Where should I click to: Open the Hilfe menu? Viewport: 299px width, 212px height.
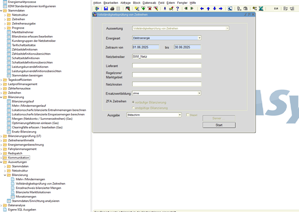click(x=193, y=3)
